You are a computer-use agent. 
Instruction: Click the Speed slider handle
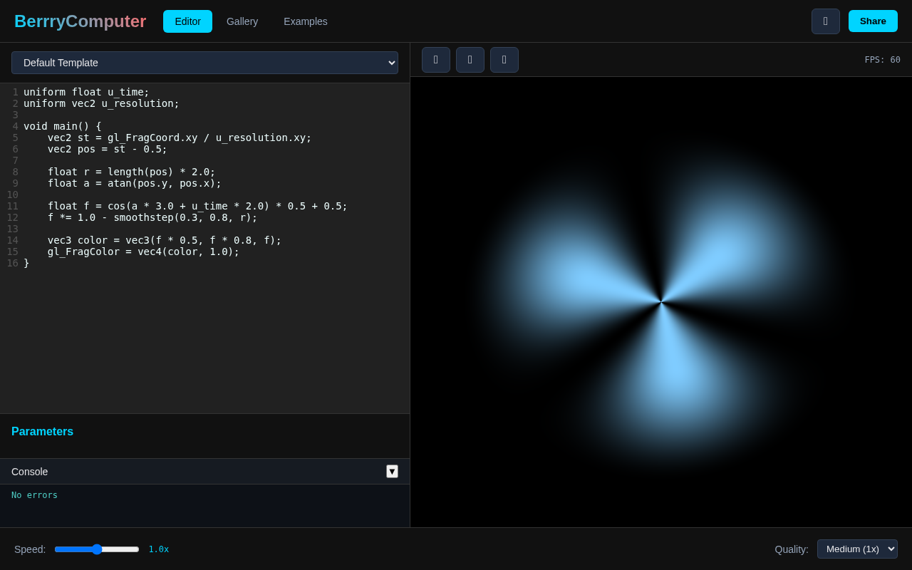pos(97,549)
